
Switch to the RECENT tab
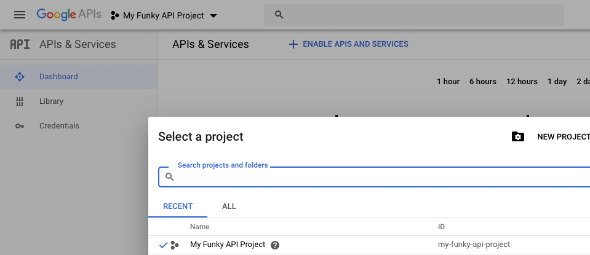tap(178, 206)
